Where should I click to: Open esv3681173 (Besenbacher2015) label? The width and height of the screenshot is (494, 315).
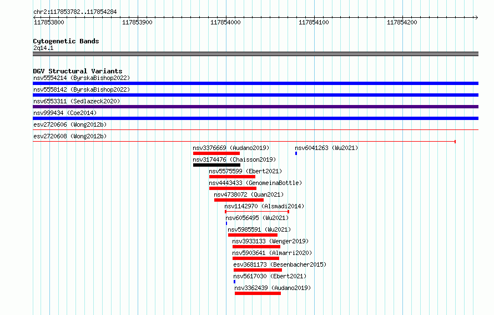(280, 264)
